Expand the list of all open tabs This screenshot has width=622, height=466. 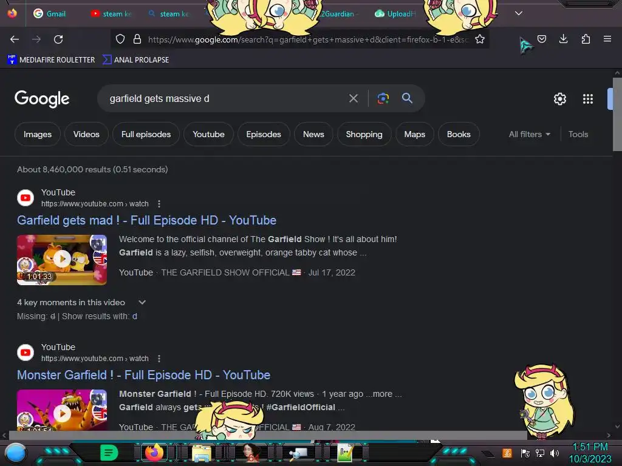pyautogui.click(x=519, y=13)
